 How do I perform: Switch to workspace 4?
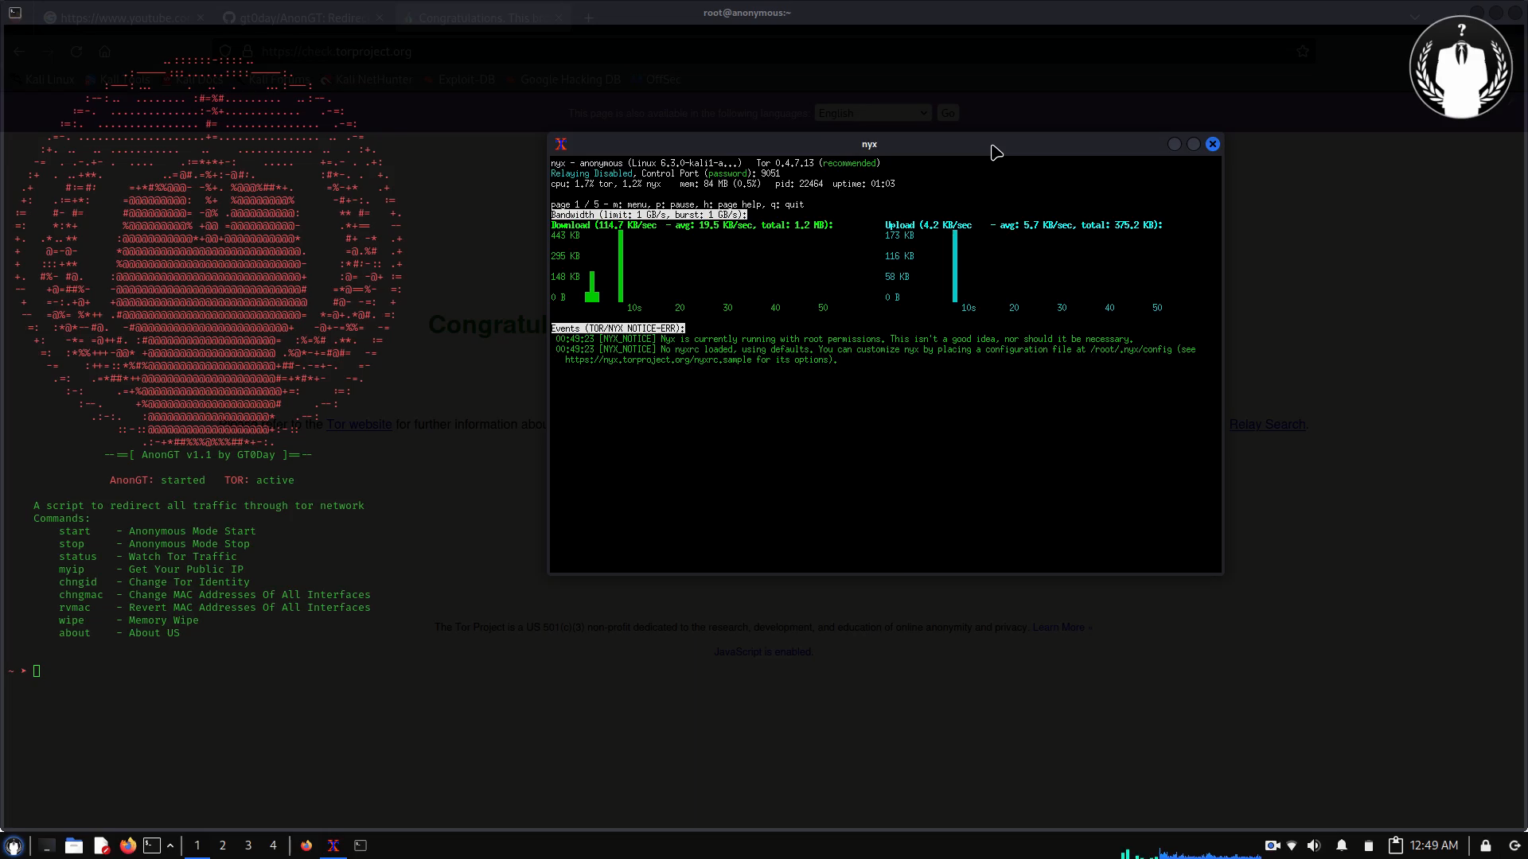(x=273, y=845)
